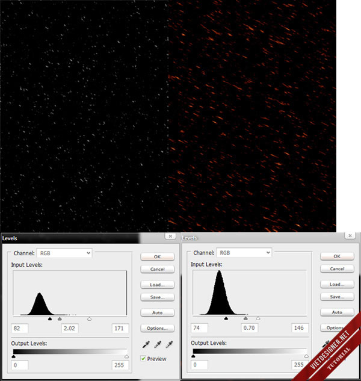Click Cancel in the right Levels dialog
Image resolution: width=361 pixels, height=381 pixels.
pyautogui.click(x=337, y=268)
